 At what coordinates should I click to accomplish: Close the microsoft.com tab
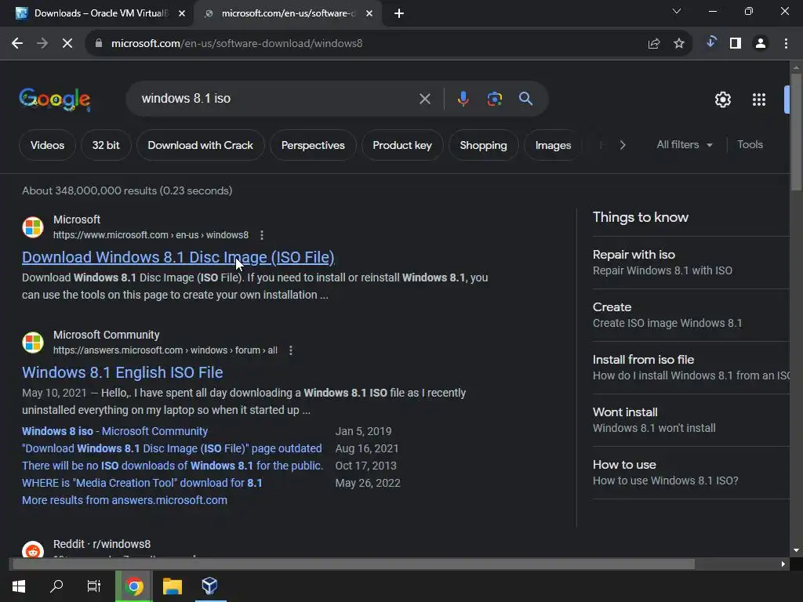coord(369,13)
